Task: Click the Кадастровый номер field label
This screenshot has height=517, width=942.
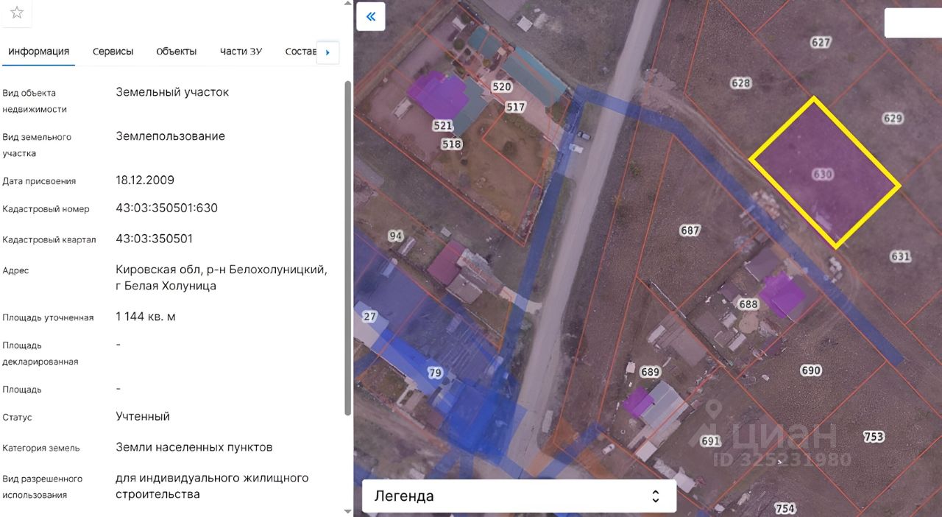Action: (x=46, y=209)
